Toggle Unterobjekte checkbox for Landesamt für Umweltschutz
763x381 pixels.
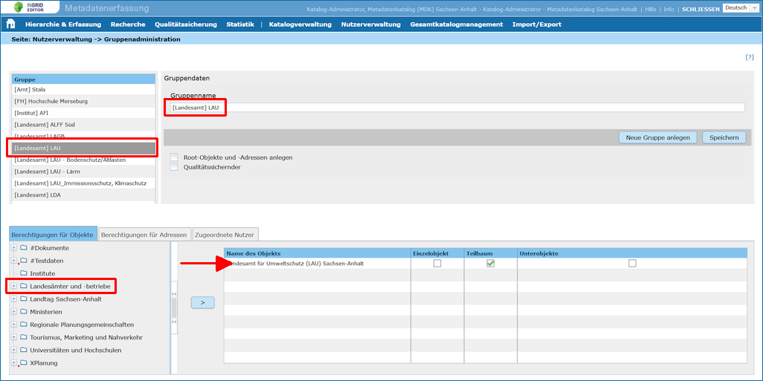632,264
